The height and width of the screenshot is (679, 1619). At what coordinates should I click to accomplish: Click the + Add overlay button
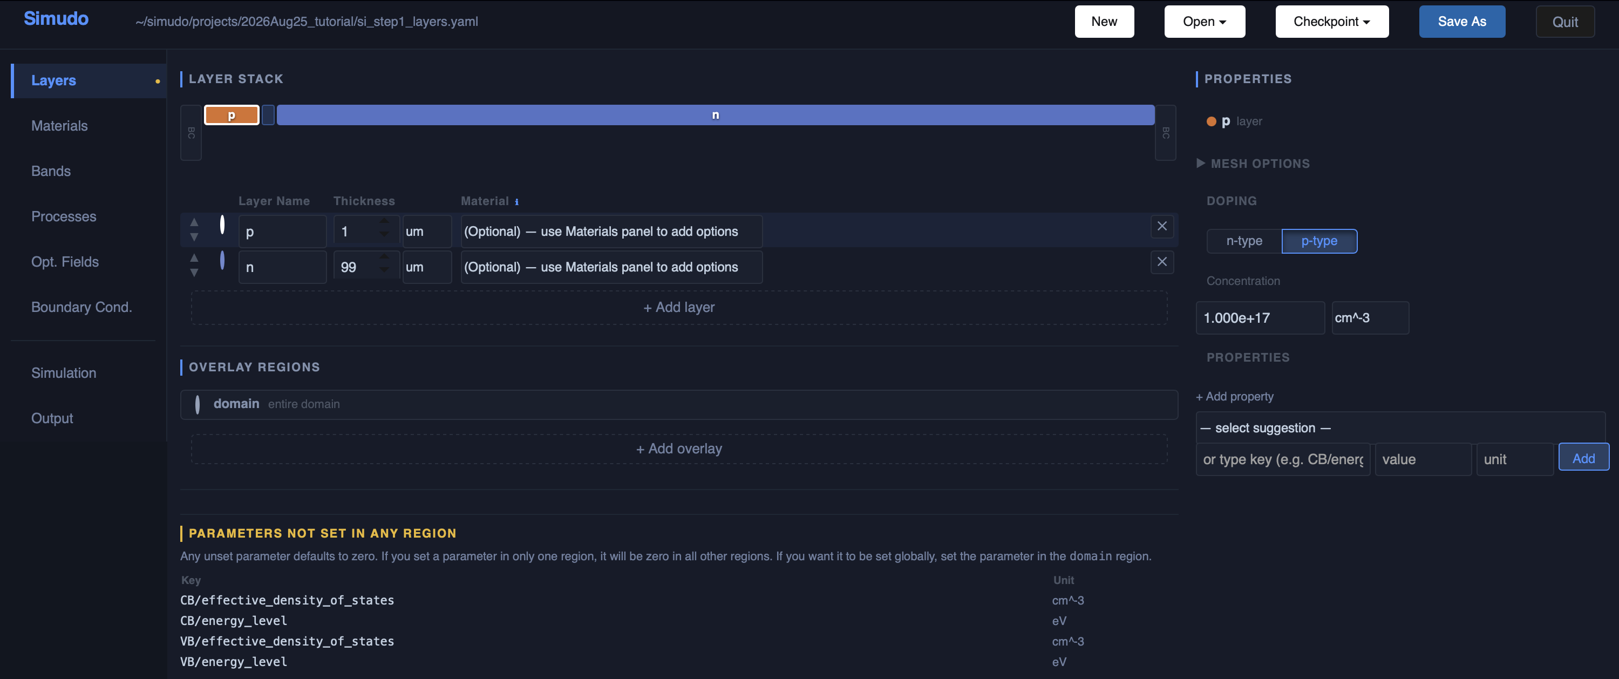pos(679,449)
